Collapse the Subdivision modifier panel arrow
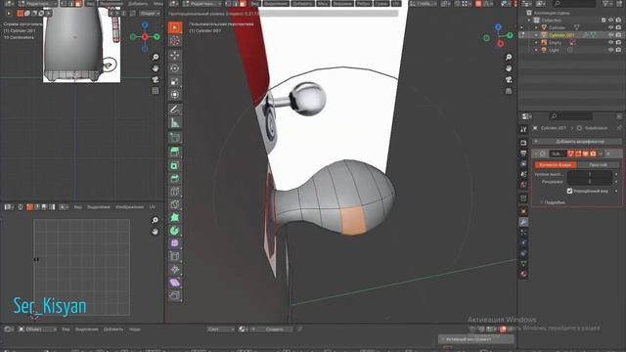Image resolution: width=626 pixels, height=352 pixels. coord(536,154)
